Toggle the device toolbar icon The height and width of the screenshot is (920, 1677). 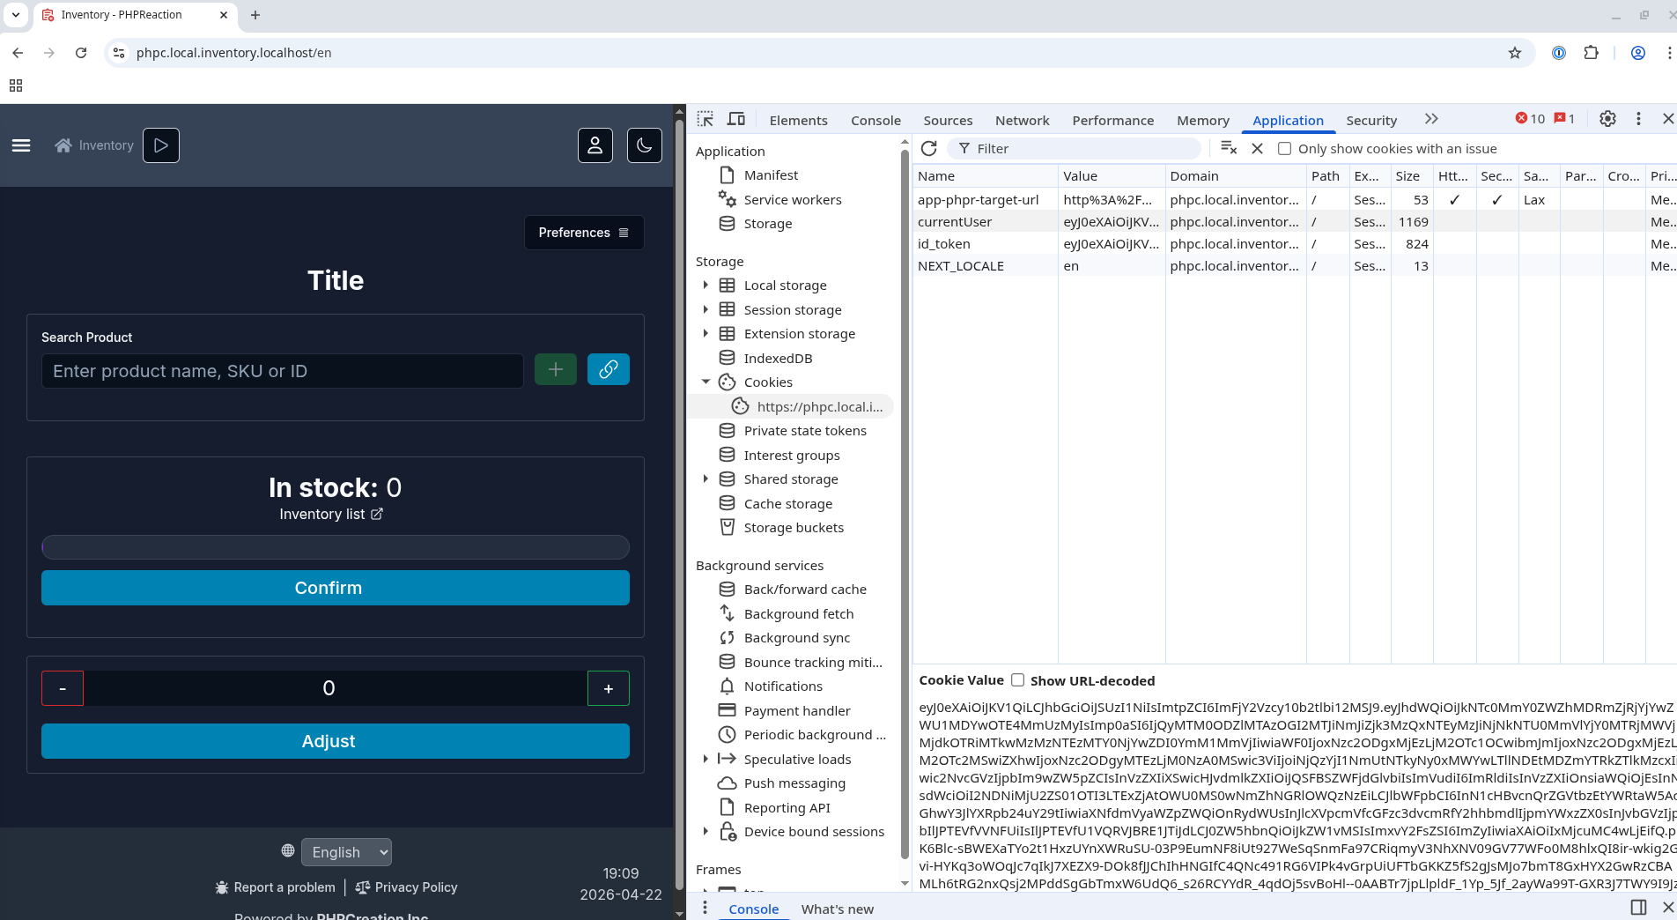[x=736, y=119]
